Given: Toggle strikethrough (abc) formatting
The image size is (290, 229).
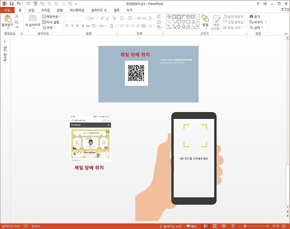Looking at the screenshot, I should coord(88,26).
